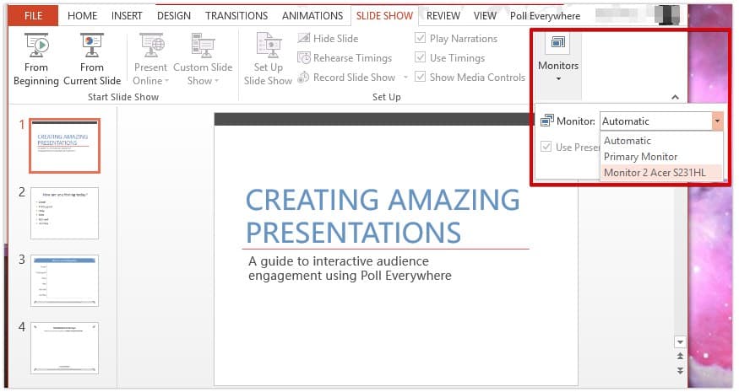Viewport: 739px width, 392px height.
Task: Uncheck the Use Timings checkbox
Action: click(x=421, y=58)
